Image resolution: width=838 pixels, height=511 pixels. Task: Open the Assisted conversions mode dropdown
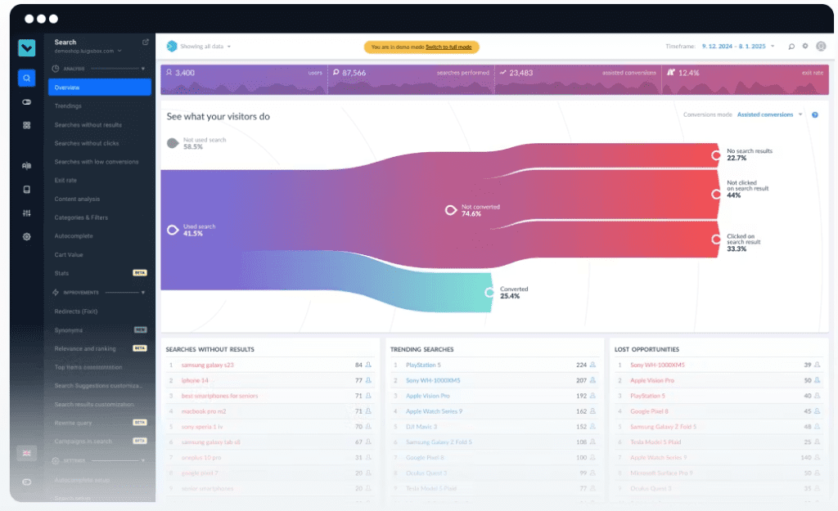769,115
